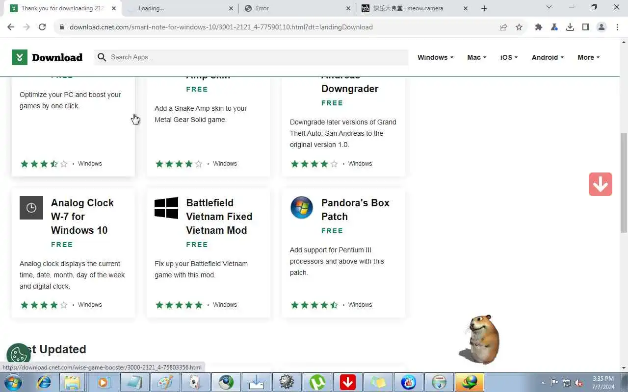
Task: Open sticky notes taskbar icon
Action: pos(378,382)
